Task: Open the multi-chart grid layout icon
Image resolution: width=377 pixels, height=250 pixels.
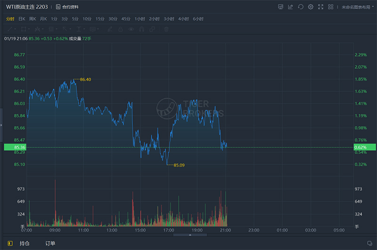Action: click(x=331, y=7)
